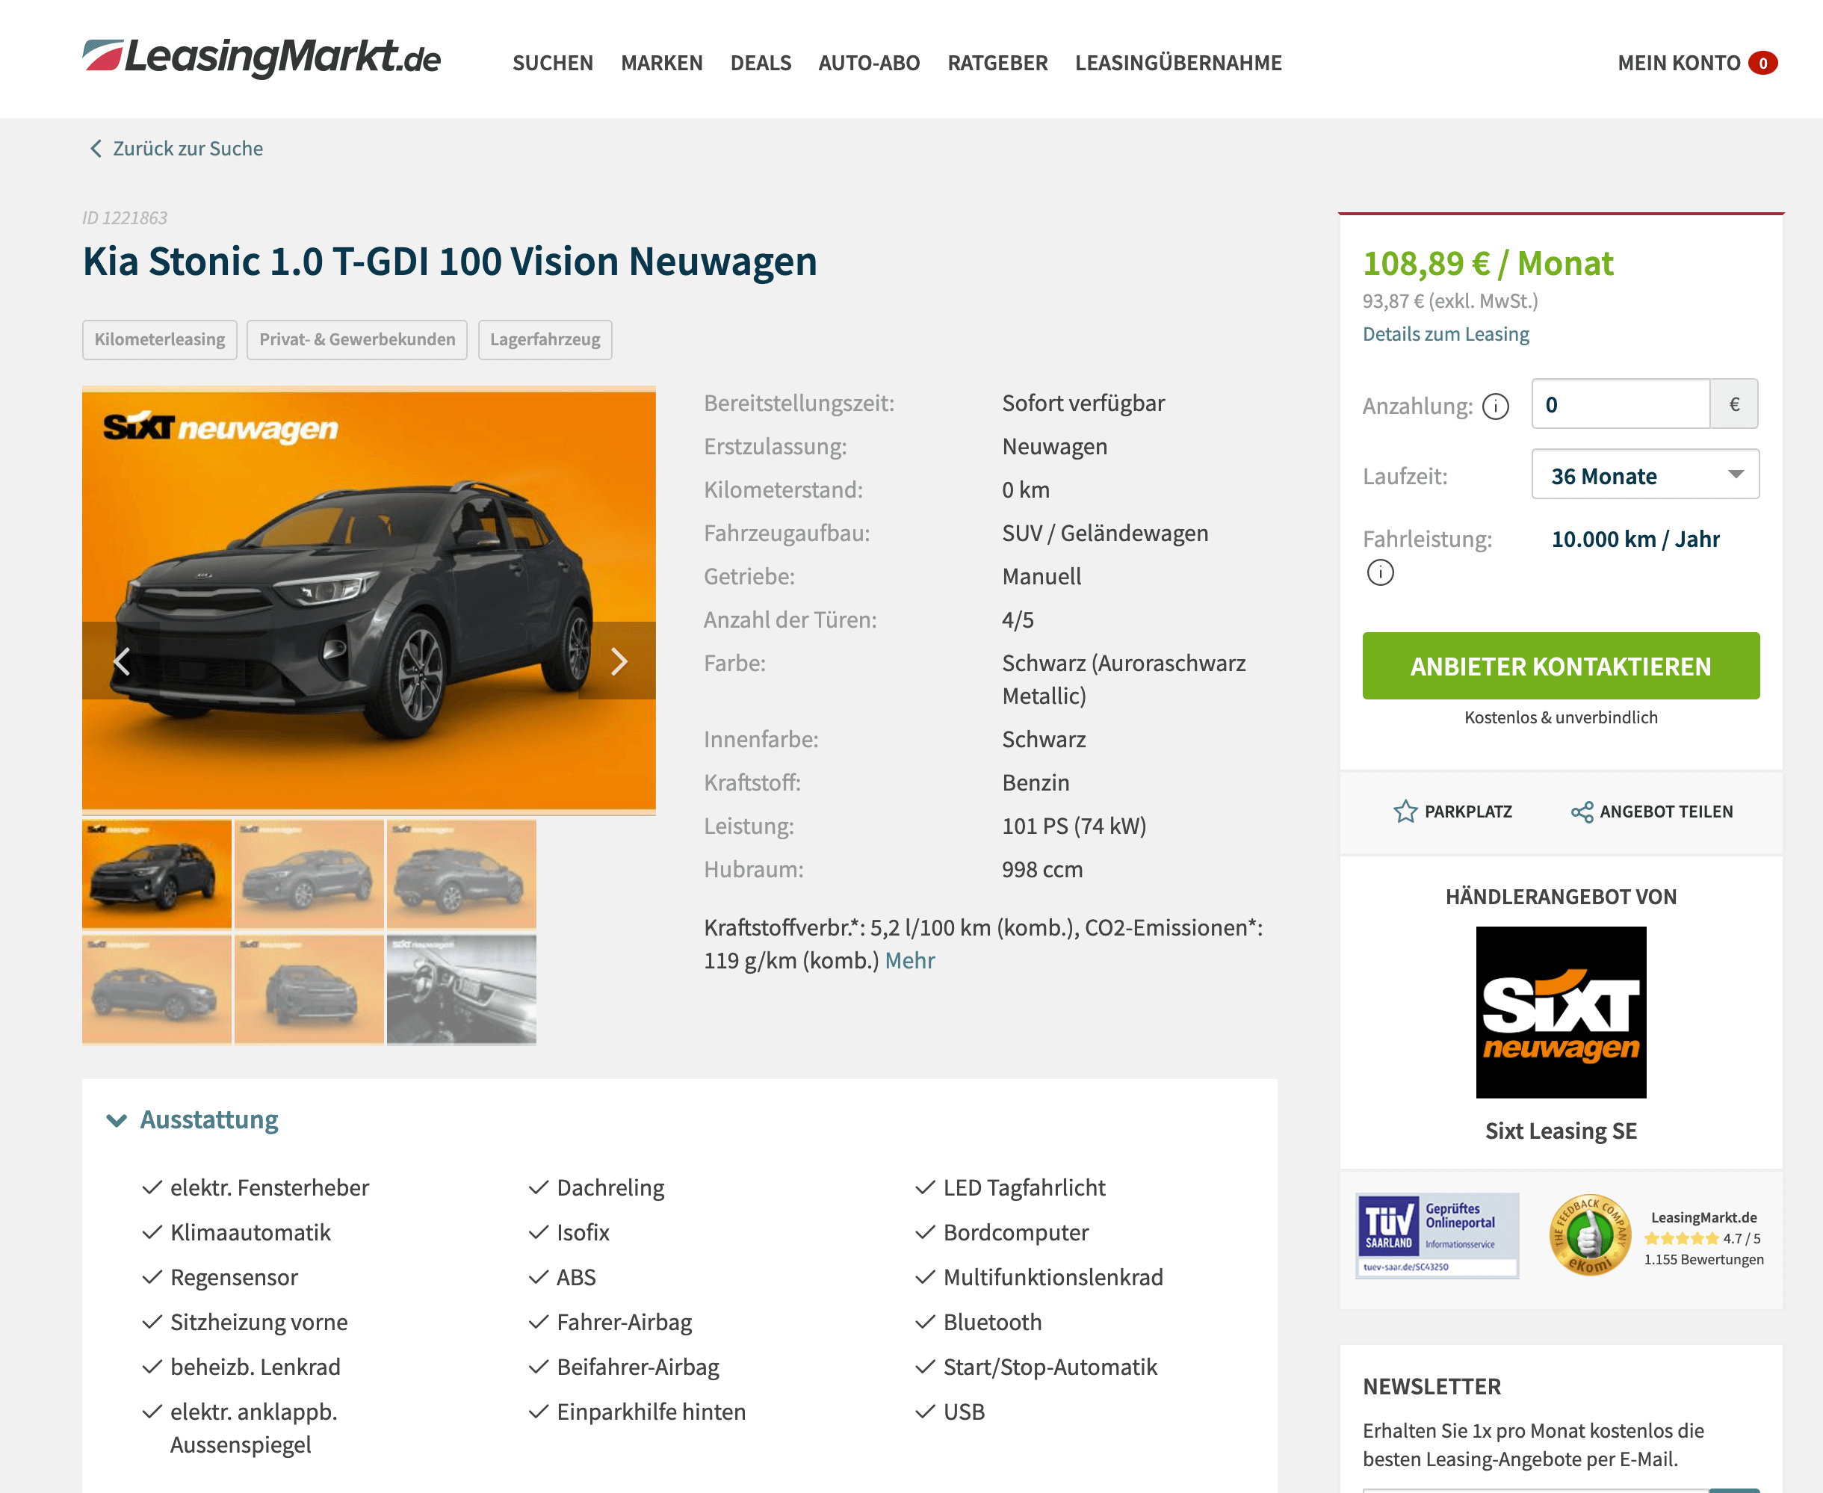The height and width of the screenshot is (1493, 1823).
Task: Click the 93,87 € (exkl. MwSt.) text
Action: pyautogui.click(x=1449, y=301)
